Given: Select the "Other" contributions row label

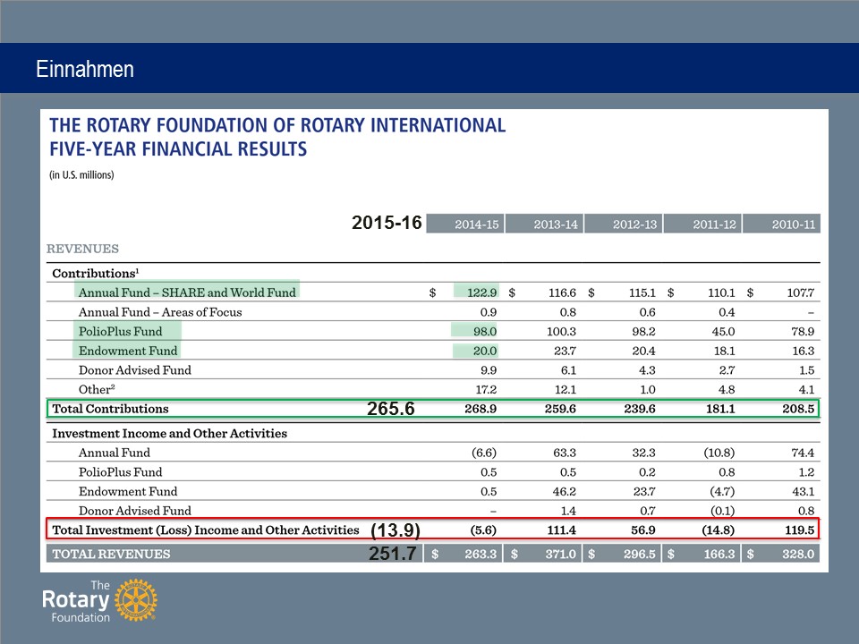Looking at the screenshot, I should [x=97, y=389].
